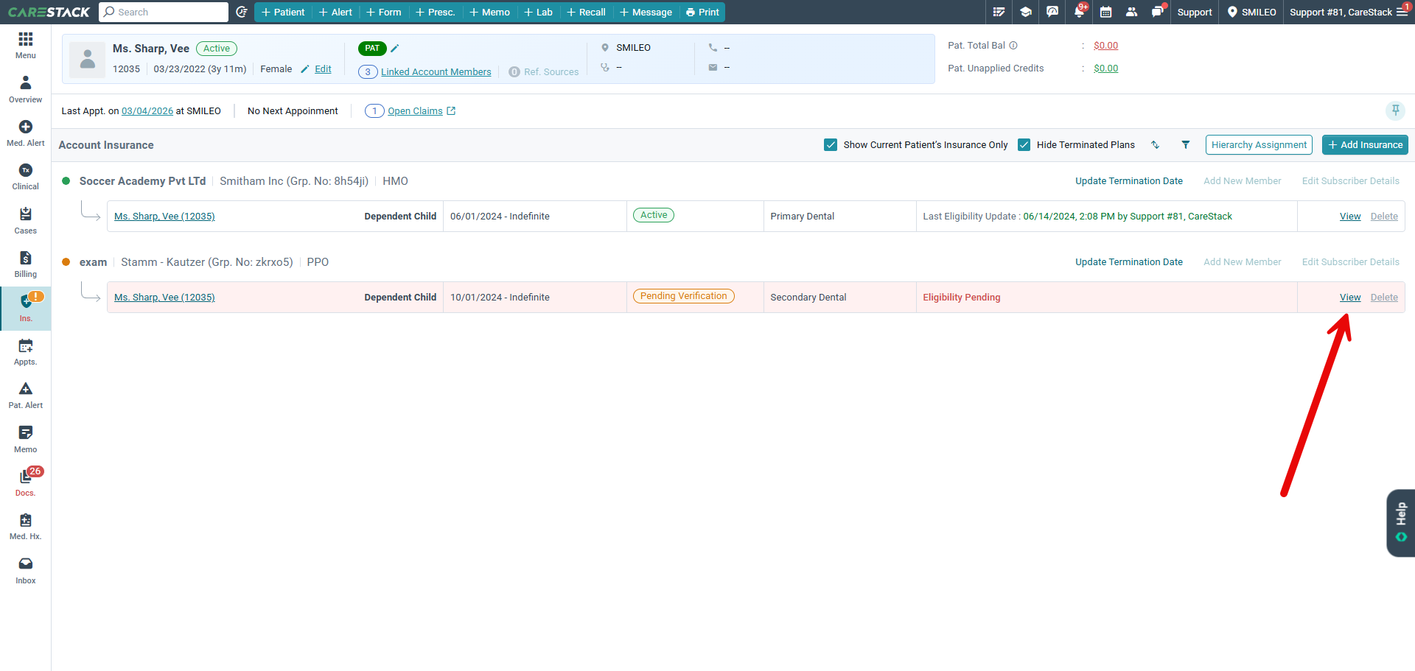Click the Search input field
This screenshot has width=1415, height=671.
click(x=164, y=12)
